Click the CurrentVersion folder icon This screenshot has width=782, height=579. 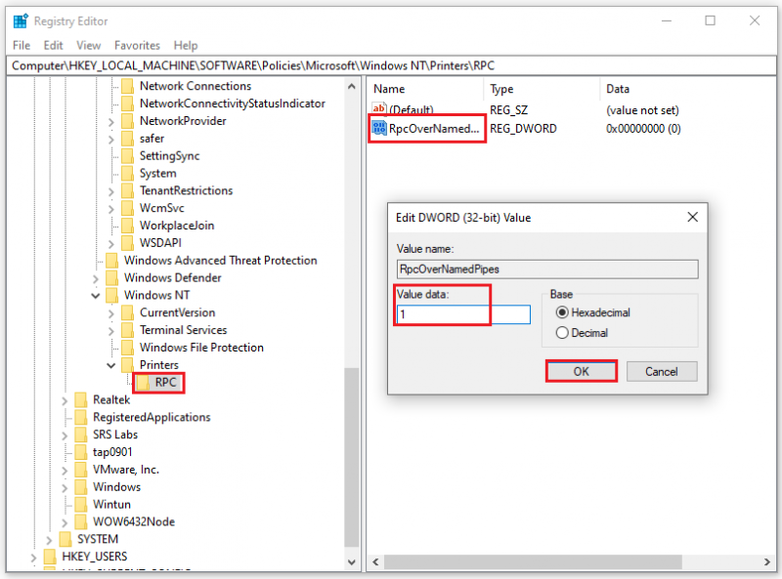pyautogui.click(x=127, y=312)
